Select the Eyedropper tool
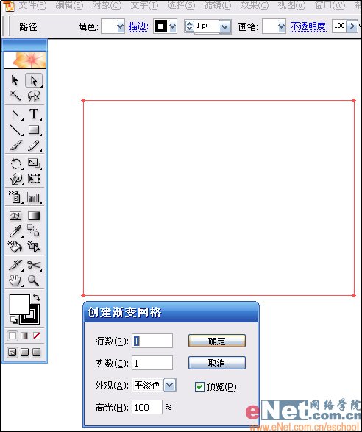This screenshot has height=432, width=362. click(15, 231)
